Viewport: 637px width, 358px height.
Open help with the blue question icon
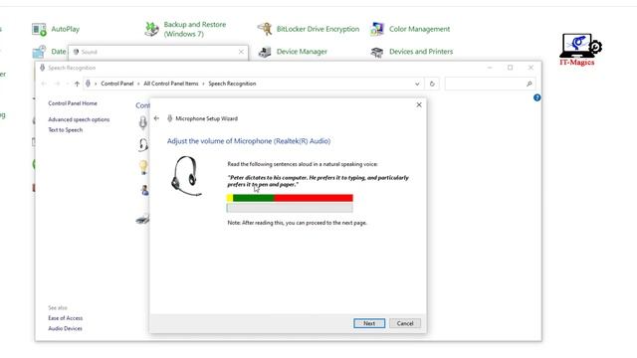tap(537, 97)
